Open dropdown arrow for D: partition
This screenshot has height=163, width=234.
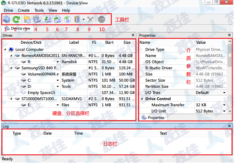coord(58,87)
